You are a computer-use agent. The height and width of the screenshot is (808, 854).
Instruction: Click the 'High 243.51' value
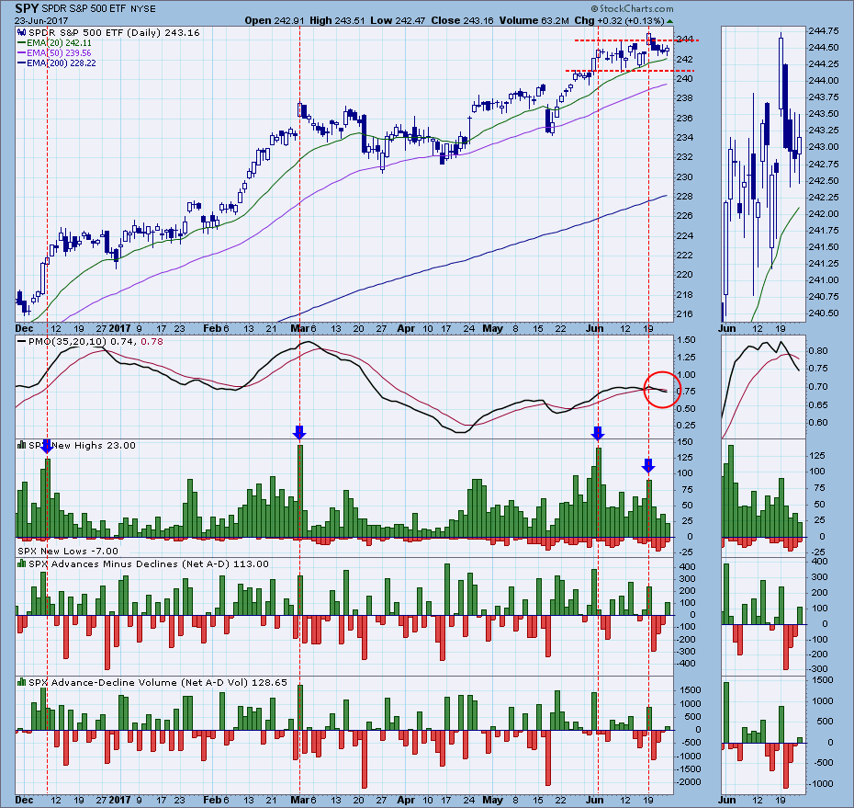(x=337, y=21)
